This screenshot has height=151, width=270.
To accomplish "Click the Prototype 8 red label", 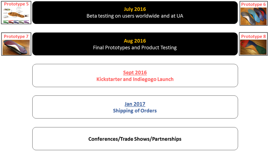I will [x=253, y=36].
